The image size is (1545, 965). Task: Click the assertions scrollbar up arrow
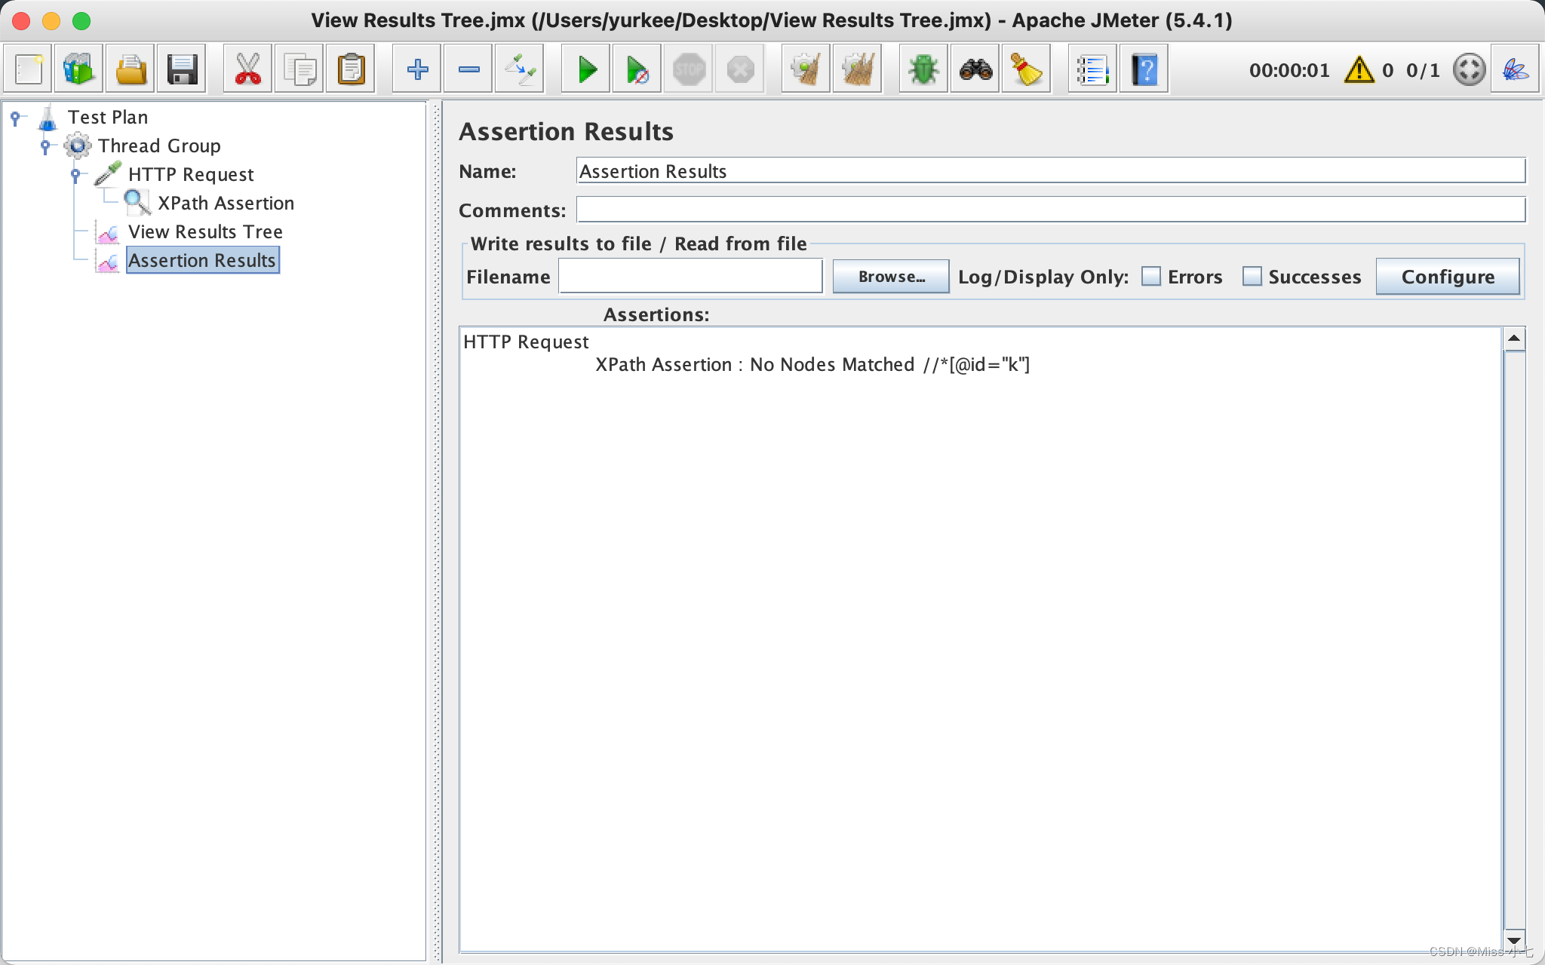(x=1514, y=339)
